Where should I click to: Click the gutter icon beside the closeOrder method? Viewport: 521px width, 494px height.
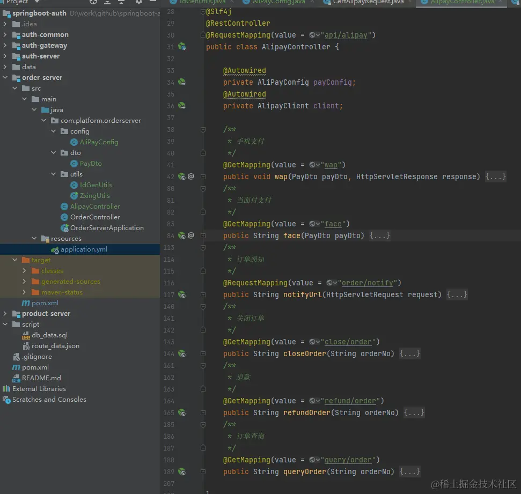[x=182, y=353]
